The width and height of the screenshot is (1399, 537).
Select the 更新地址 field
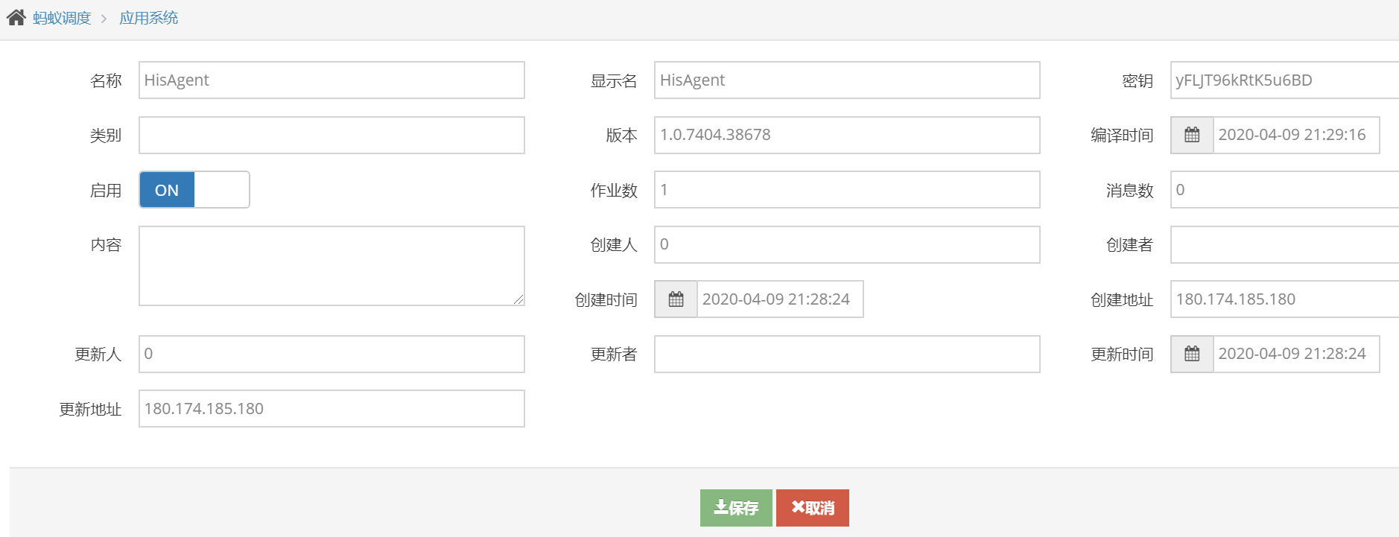click(331, 409)
